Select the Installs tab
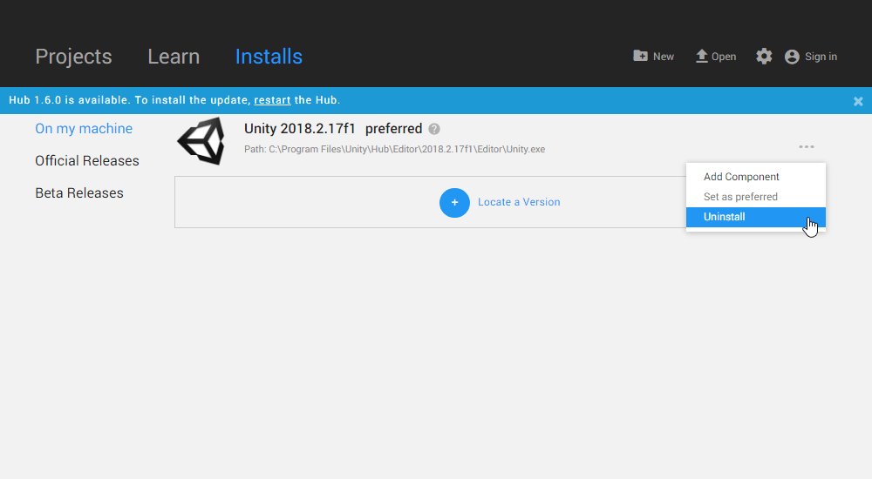The height and width of the screenshot is (479, 872). (269, 57)
